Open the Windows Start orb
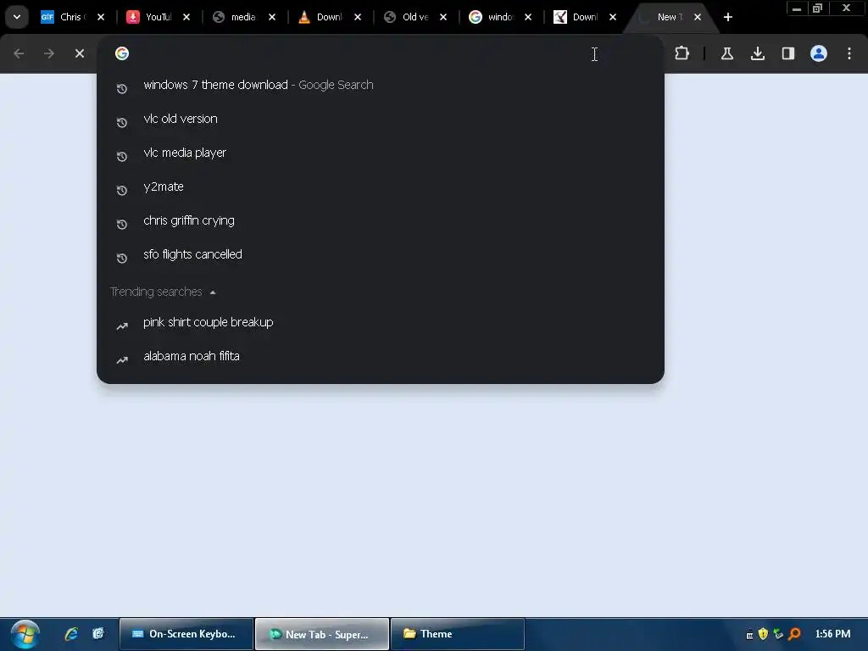The height and width of the screenshot is (651, 868). click(x=25, y=634)
